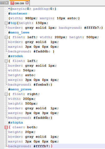Screen dimensions: 105x149
Task: Click the #kontener selector text
Action: click(x=18, y=13)
